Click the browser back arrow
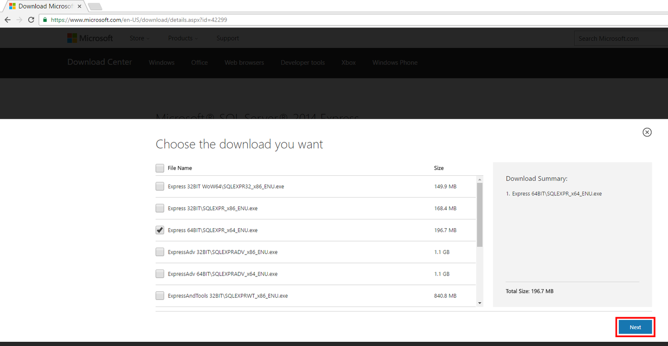Image resolution: width=668 pixels, height=346 pixels. [x=7, y=20]
